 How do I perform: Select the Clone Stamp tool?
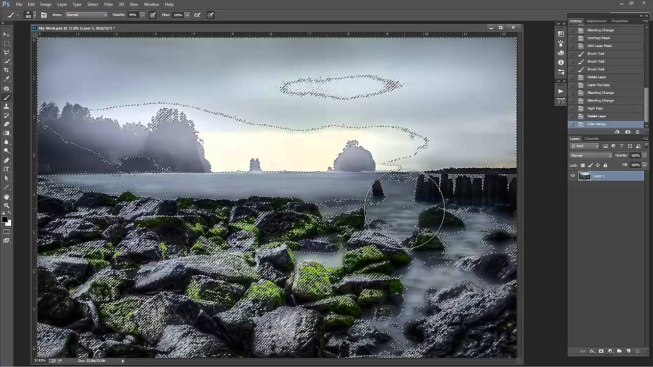7,106
